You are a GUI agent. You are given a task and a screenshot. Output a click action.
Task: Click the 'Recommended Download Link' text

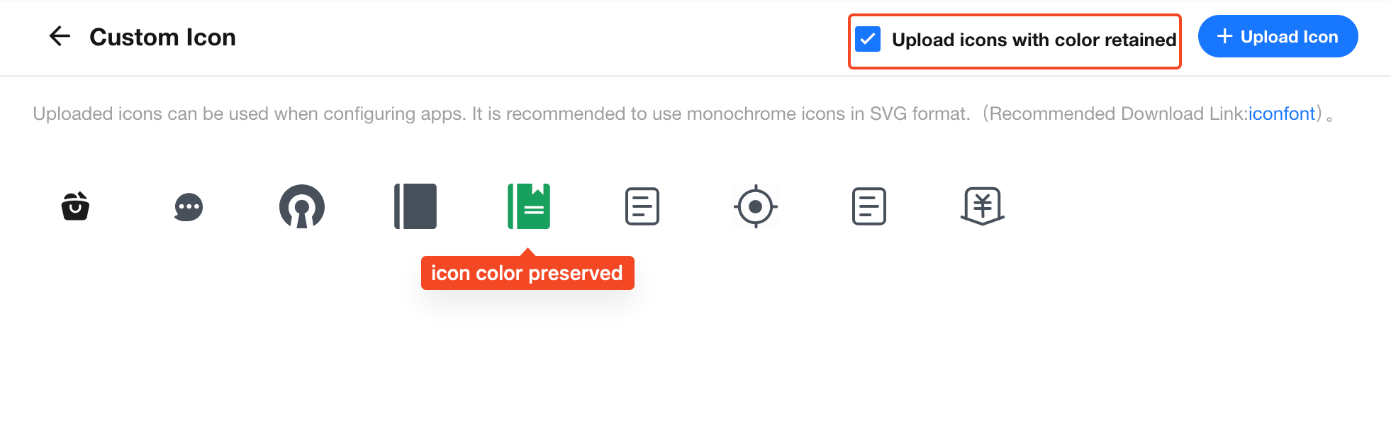tap(1117, 113)
